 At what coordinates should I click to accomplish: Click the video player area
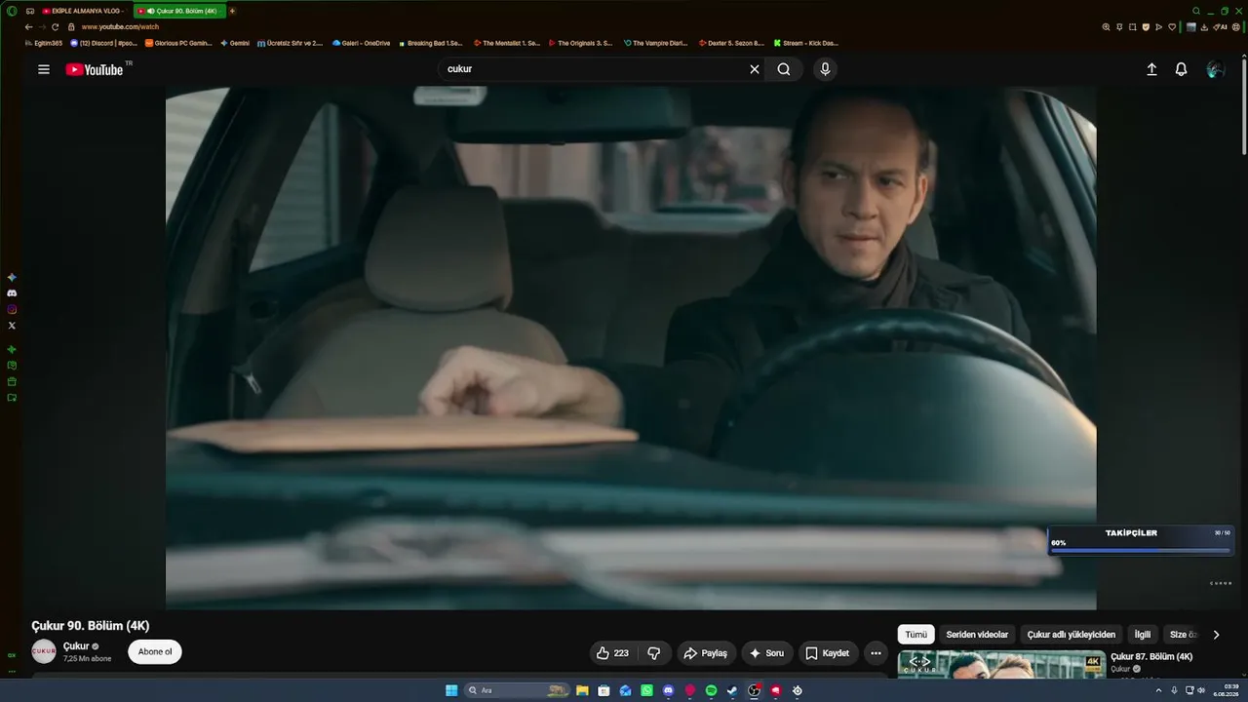[631, 348]
